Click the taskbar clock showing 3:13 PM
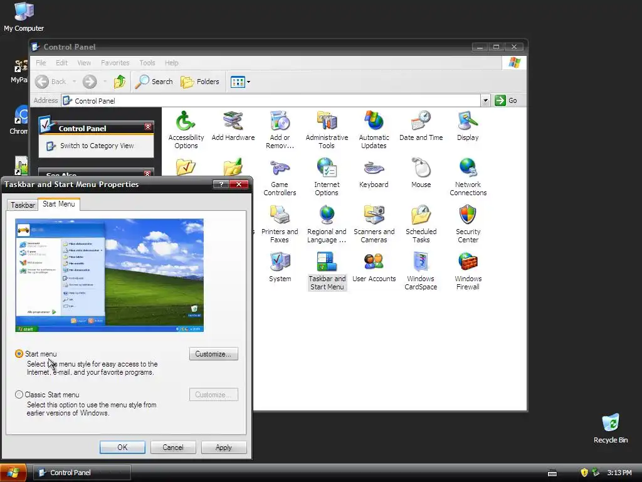Image resolution: width=642 pixels, height=482 pixels. click(619, 473)
